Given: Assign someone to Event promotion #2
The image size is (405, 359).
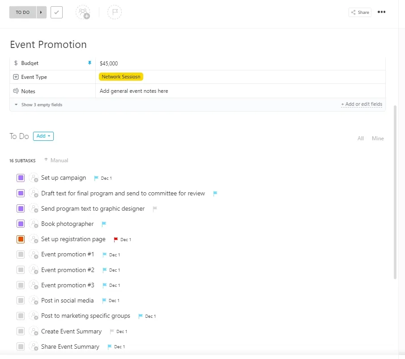Looking at the screenshot, I should (x=34, y=270).
